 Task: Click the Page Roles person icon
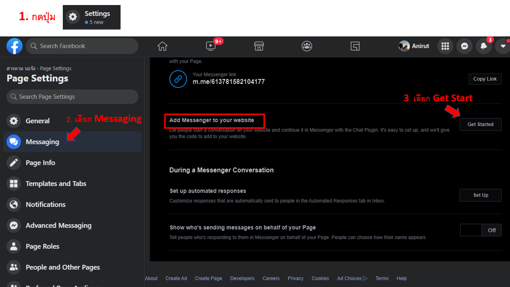[x=14, y=246]
